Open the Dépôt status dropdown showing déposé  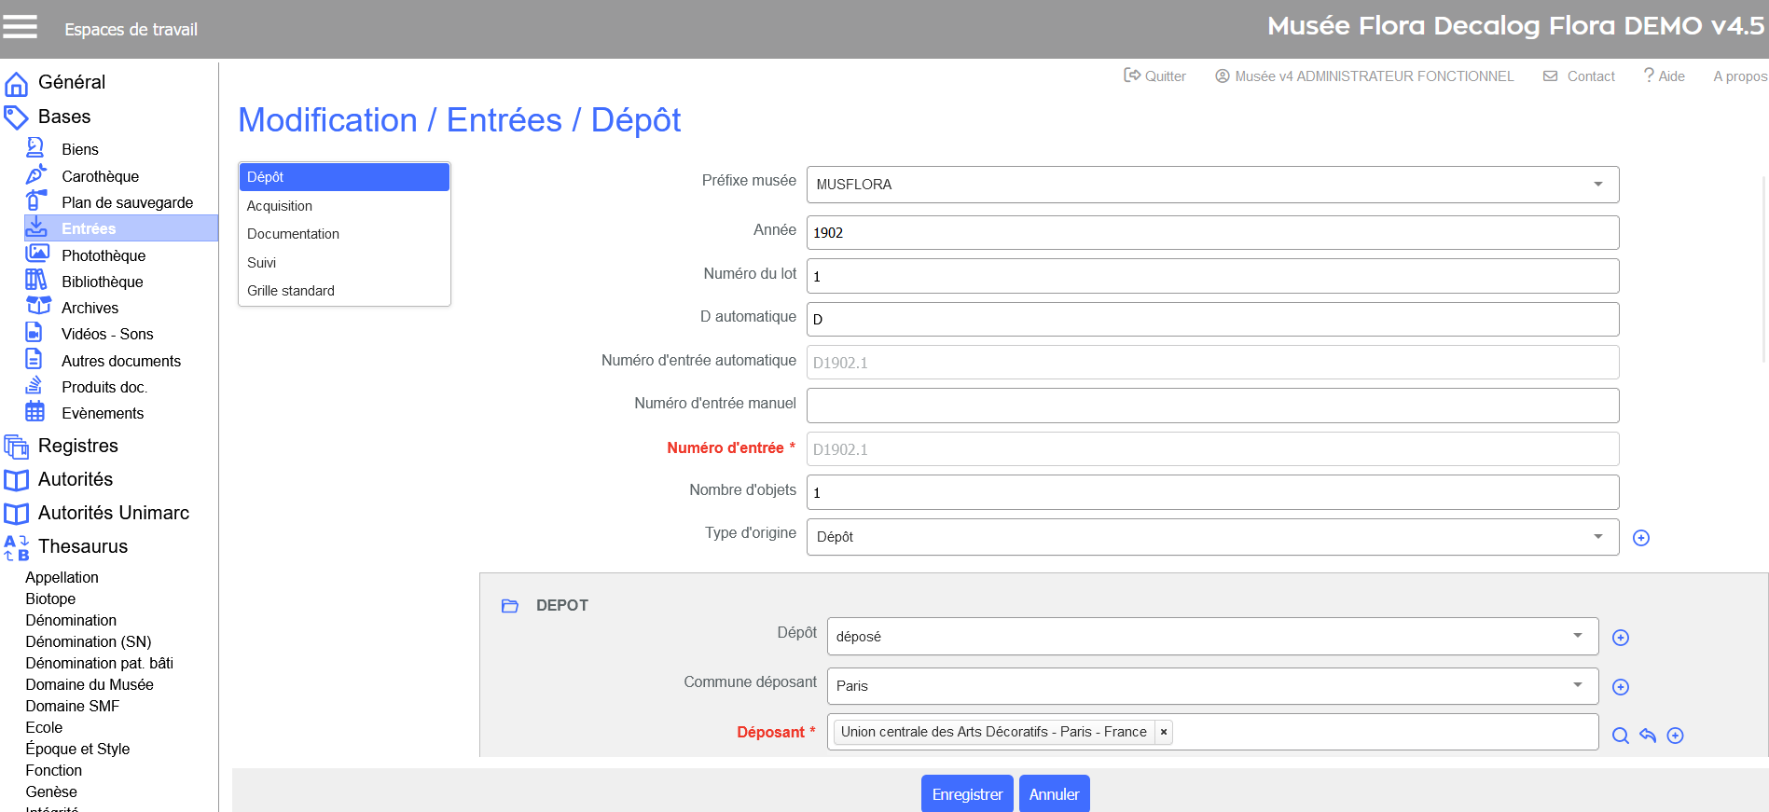point(1577,636)
